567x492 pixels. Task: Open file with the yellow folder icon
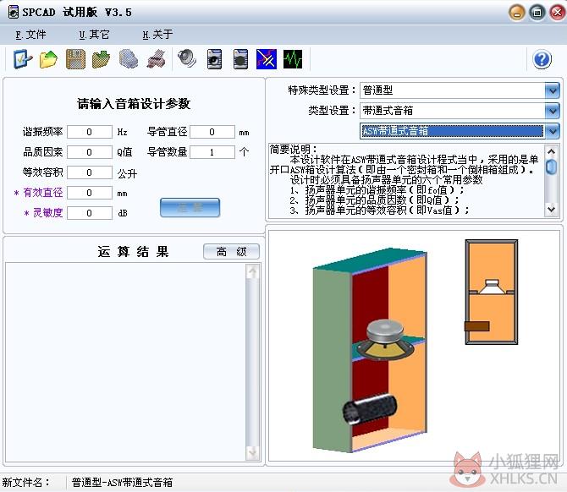[x=48, y=59]
